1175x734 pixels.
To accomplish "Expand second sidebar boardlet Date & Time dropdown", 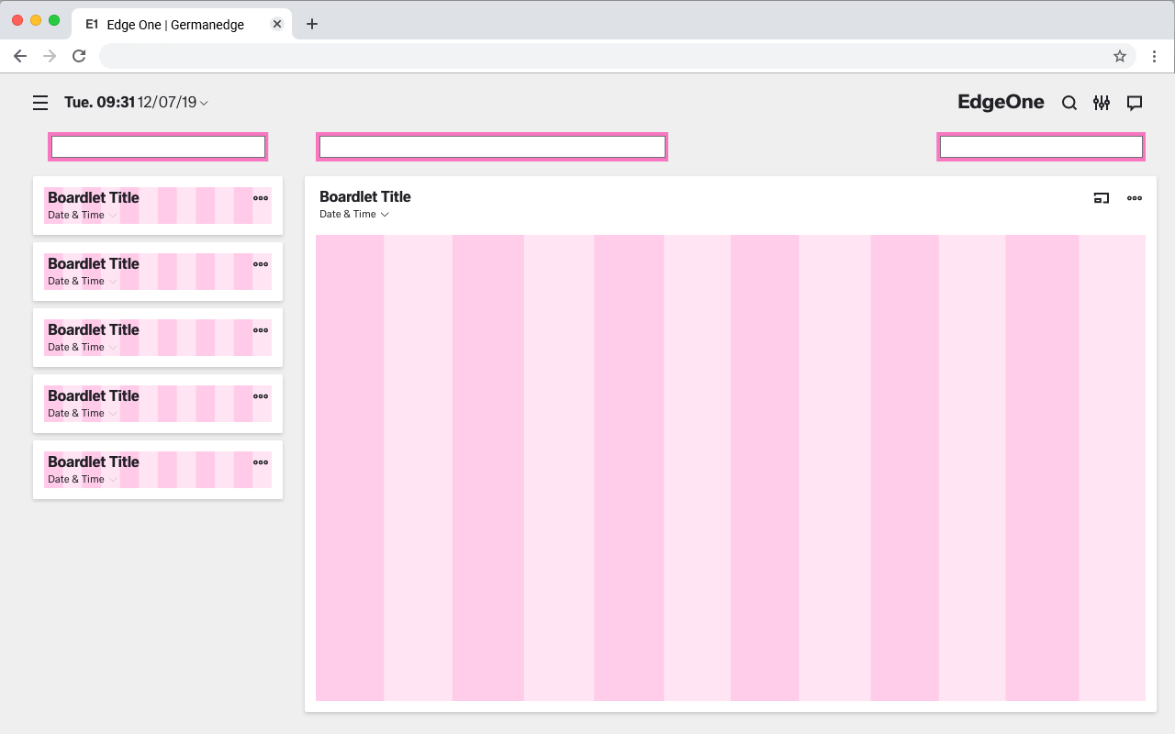I will point(113,282).
